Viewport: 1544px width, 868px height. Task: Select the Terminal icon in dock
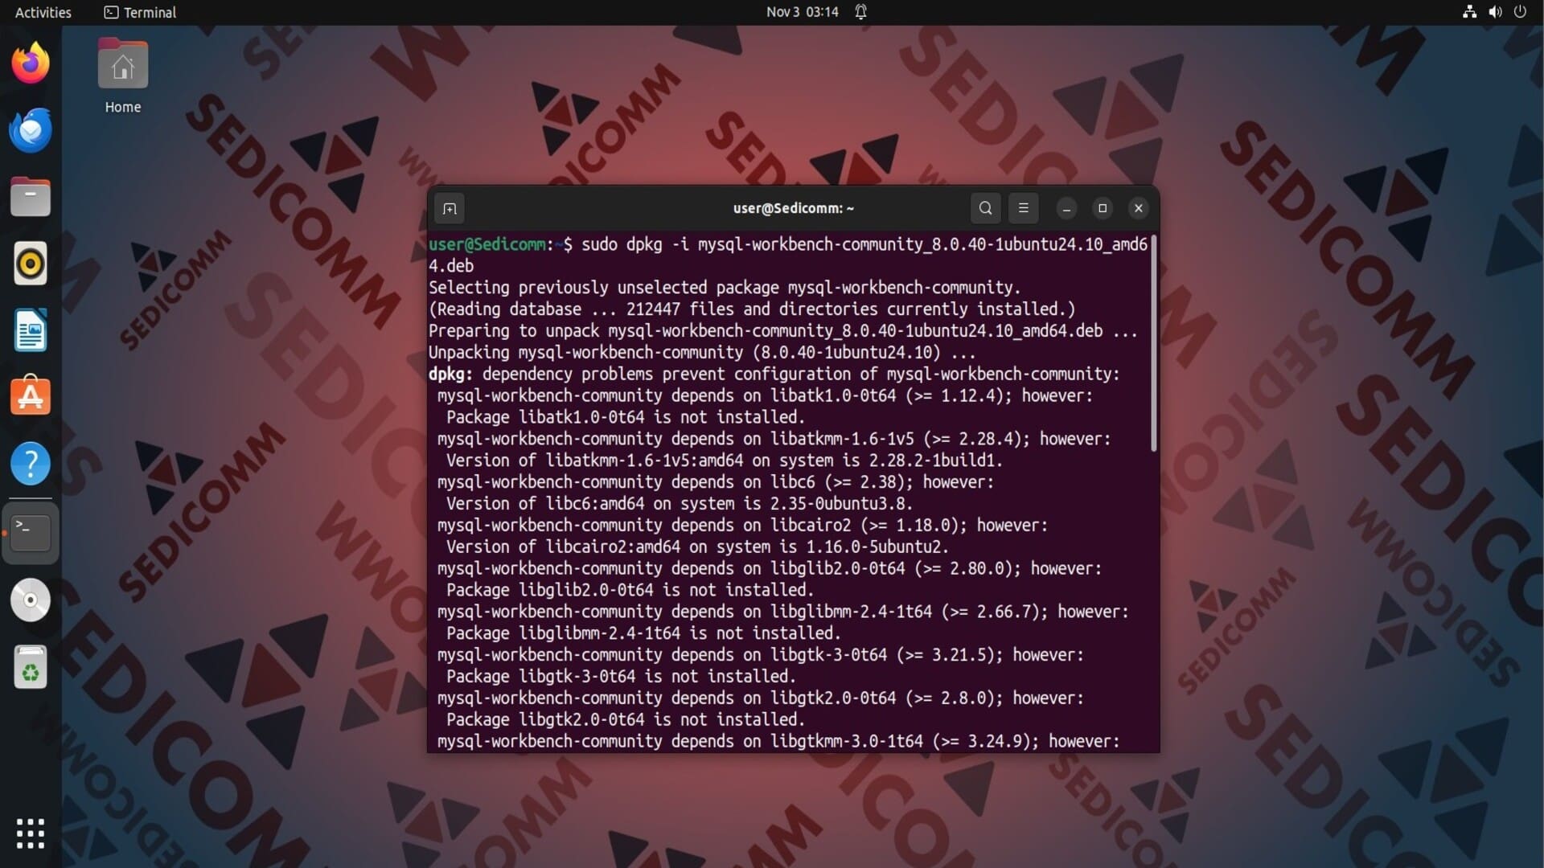pos(31,532)
